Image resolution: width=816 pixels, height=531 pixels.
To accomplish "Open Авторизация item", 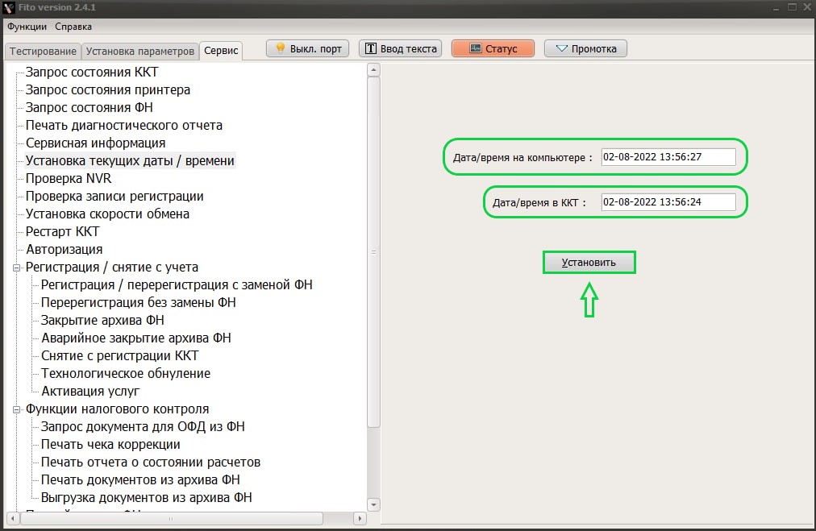I will [64, 249].
